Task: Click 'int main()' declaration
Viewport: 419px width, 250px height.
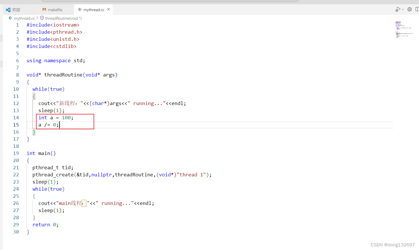Action: pos(41,153)
